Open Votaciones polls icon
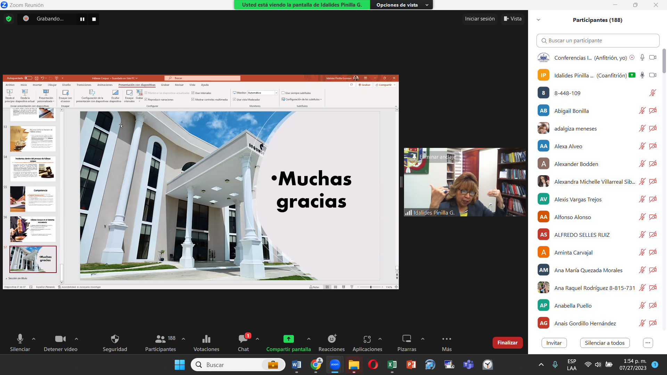The height and width of the screenshot is (375, 667). point(206,339)
